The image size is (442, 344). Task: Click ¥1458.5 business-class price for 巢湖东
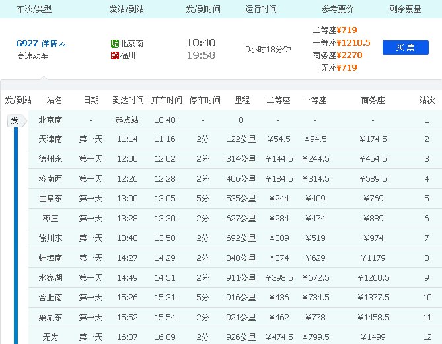tap(373, 318)
